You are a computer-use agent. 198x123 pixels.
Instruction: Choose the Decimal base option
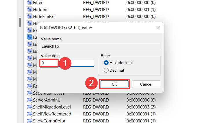[106, 70]
